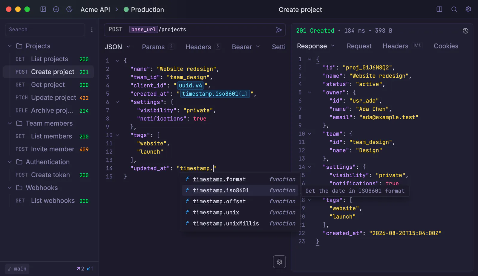
Task: Toggle the sidebar panel icon
Action: (43, 9)
